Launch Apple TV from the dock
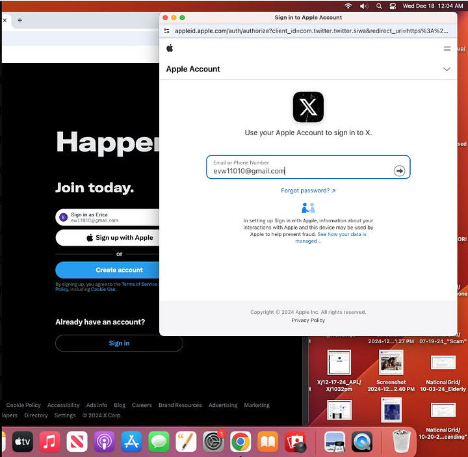This screenshot has width=468, height=457. (22, 441)
